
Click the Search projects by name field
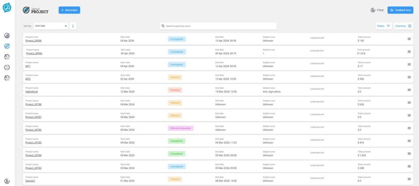[x=218, y=26]
